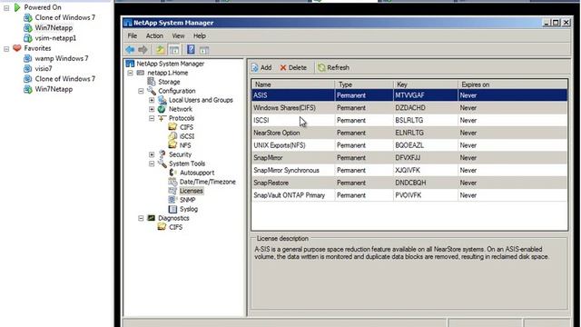Select the ISCSI license row
Screen dimensions: 581x327
click(409, 120)
